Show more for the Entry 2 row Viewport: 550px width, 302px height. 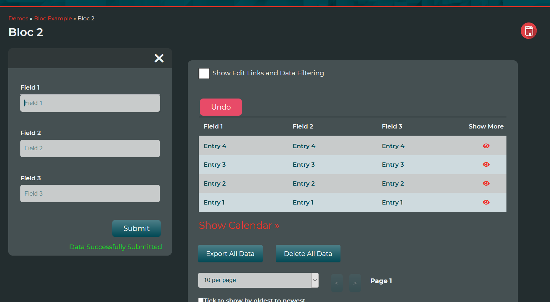pyautogui.click(x=486, y=183)
